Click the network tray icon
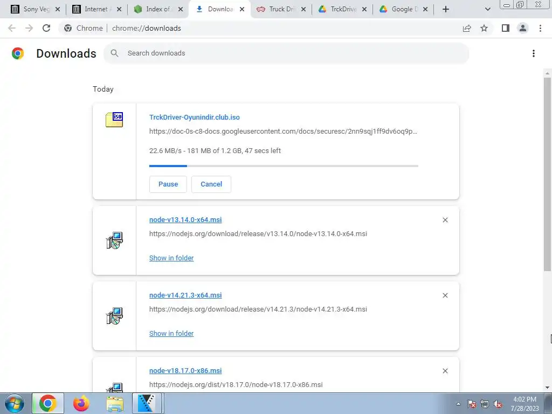 (x=485, y=404)
